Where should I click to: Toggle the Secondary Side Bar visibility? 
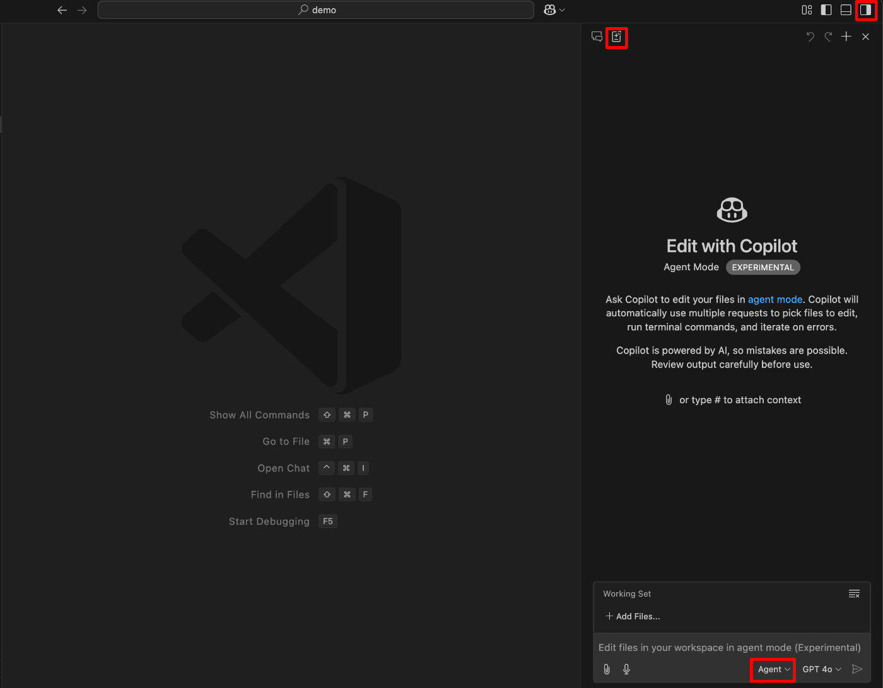865,9
